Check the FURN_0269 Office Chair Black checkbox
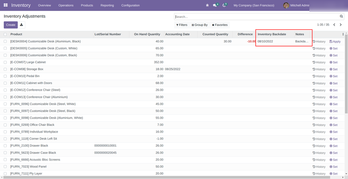Screen dimensions: 348x179 tap(5, 125)
